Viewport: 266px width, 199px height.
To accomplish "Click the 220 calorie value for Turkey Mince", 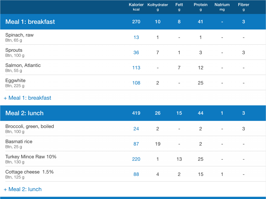I will [136, 159].
